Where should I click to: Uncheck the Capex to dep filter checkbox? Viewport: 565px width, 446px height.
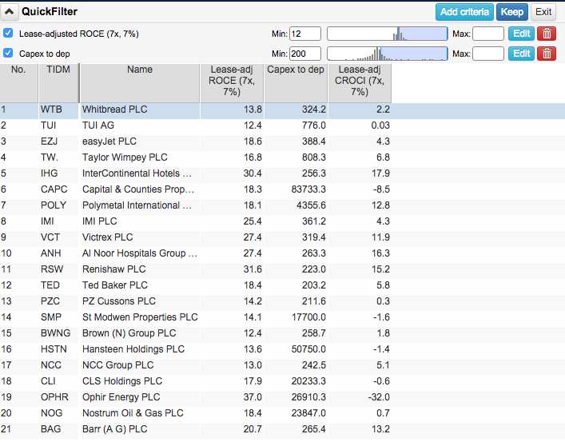pos(8,54)
